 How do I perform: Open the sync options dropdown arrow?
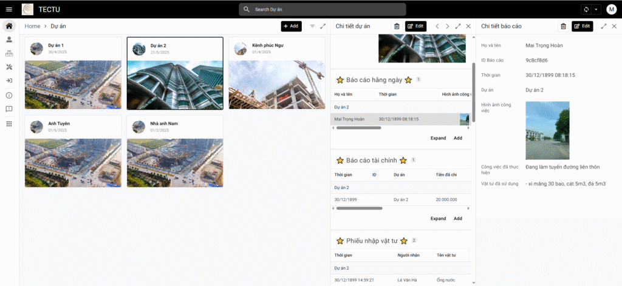[x=596, y=10]
